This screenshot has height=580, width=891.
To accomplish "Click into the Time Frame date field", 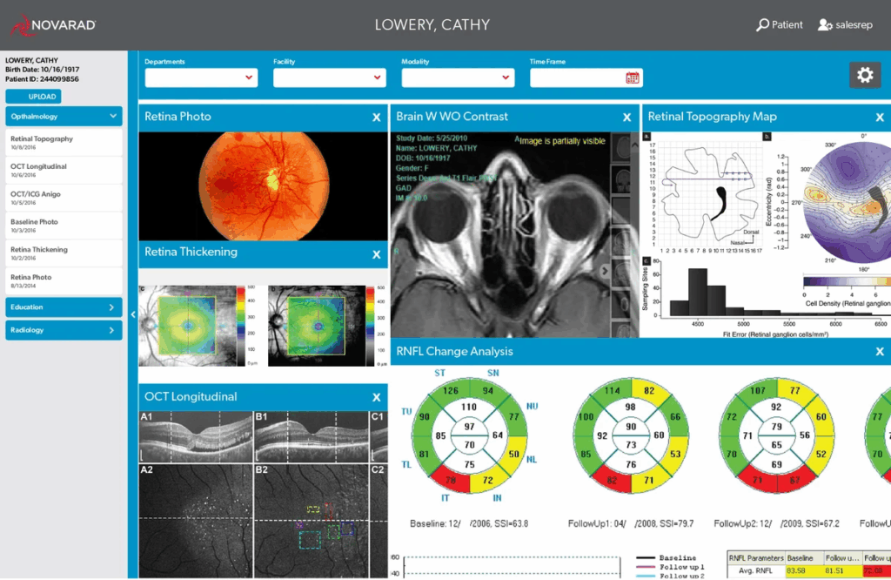I will pos(576,78).
